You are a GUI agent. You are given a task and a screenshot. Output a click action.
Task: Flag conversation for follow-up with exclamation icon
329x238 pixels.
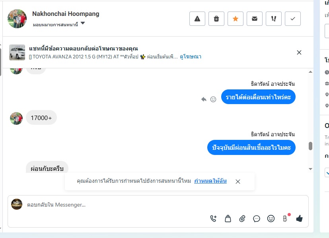(x=274, y=19)
